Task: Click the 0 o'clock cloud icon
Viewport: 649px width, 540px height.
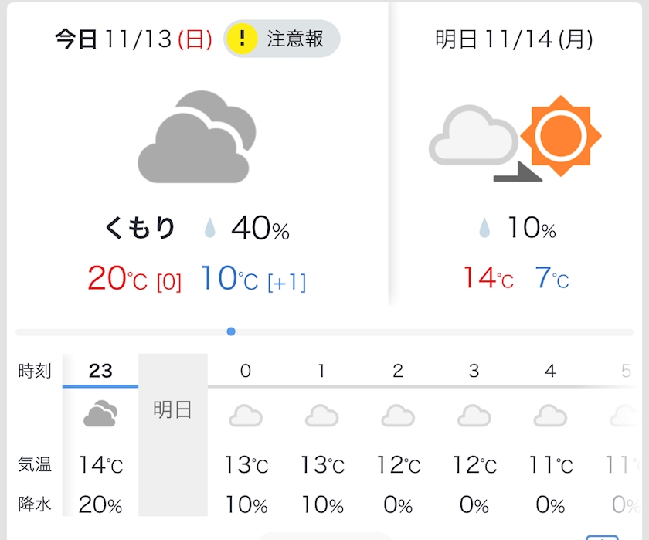Action: click(246, 416)
